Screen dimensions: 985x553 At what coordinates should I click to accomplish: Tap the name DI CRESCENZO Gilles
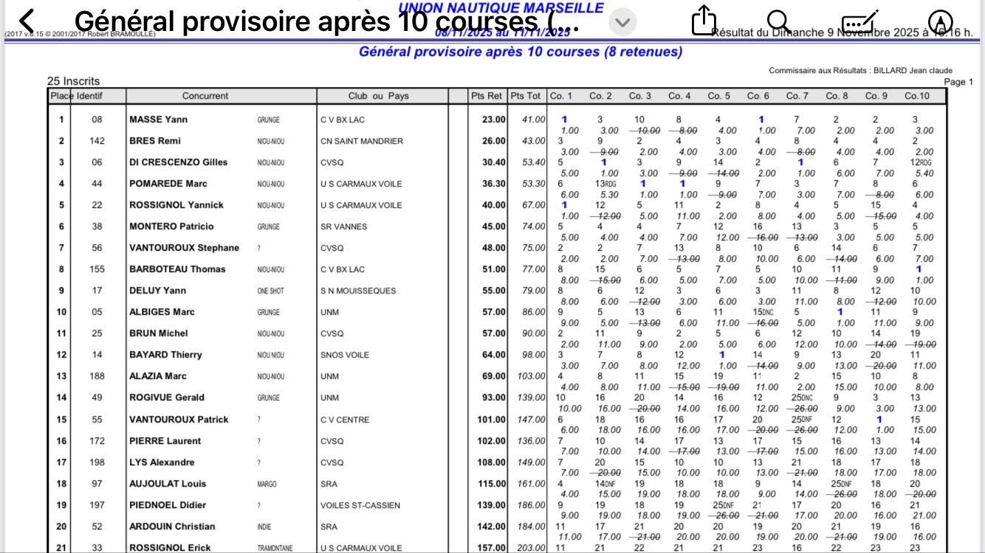[178, 162]
